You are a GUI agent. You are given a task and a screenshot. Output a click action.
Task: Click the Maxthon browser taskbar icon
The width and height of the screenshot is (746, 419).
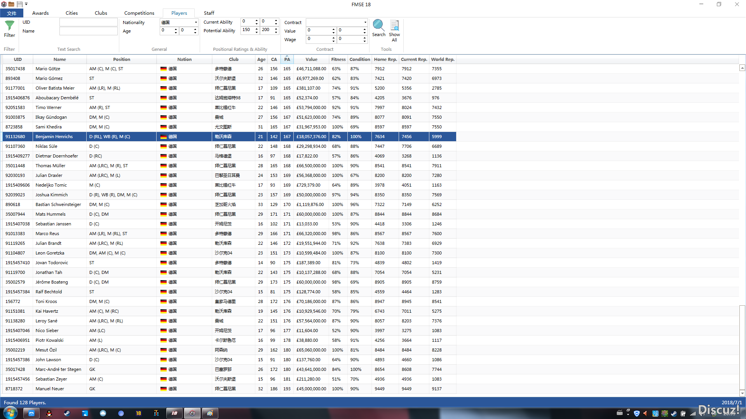(x=31, y=413)
